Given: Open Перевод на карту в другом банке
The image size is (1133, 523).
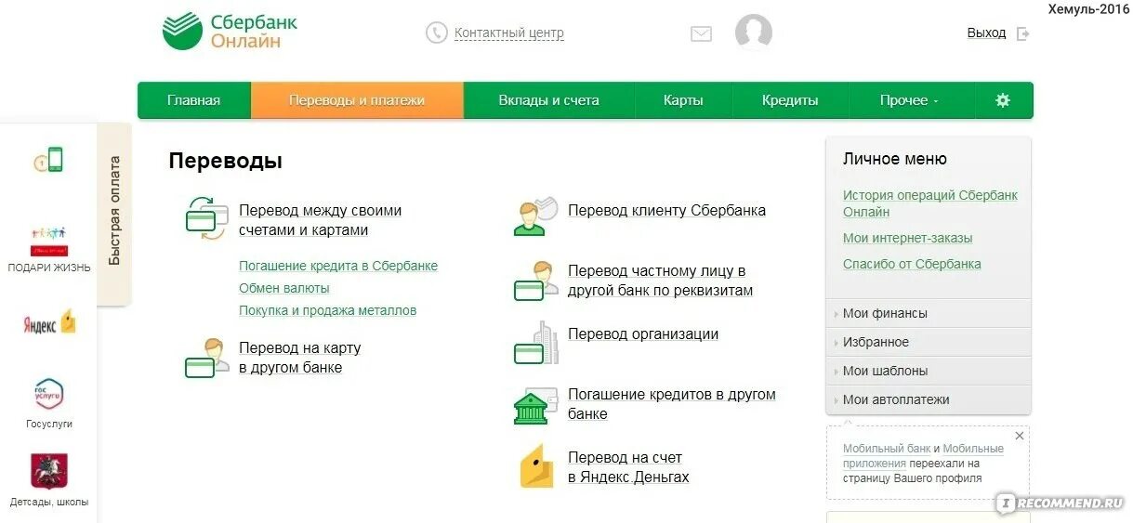Looking at the screenshot, I should point(299,358).
